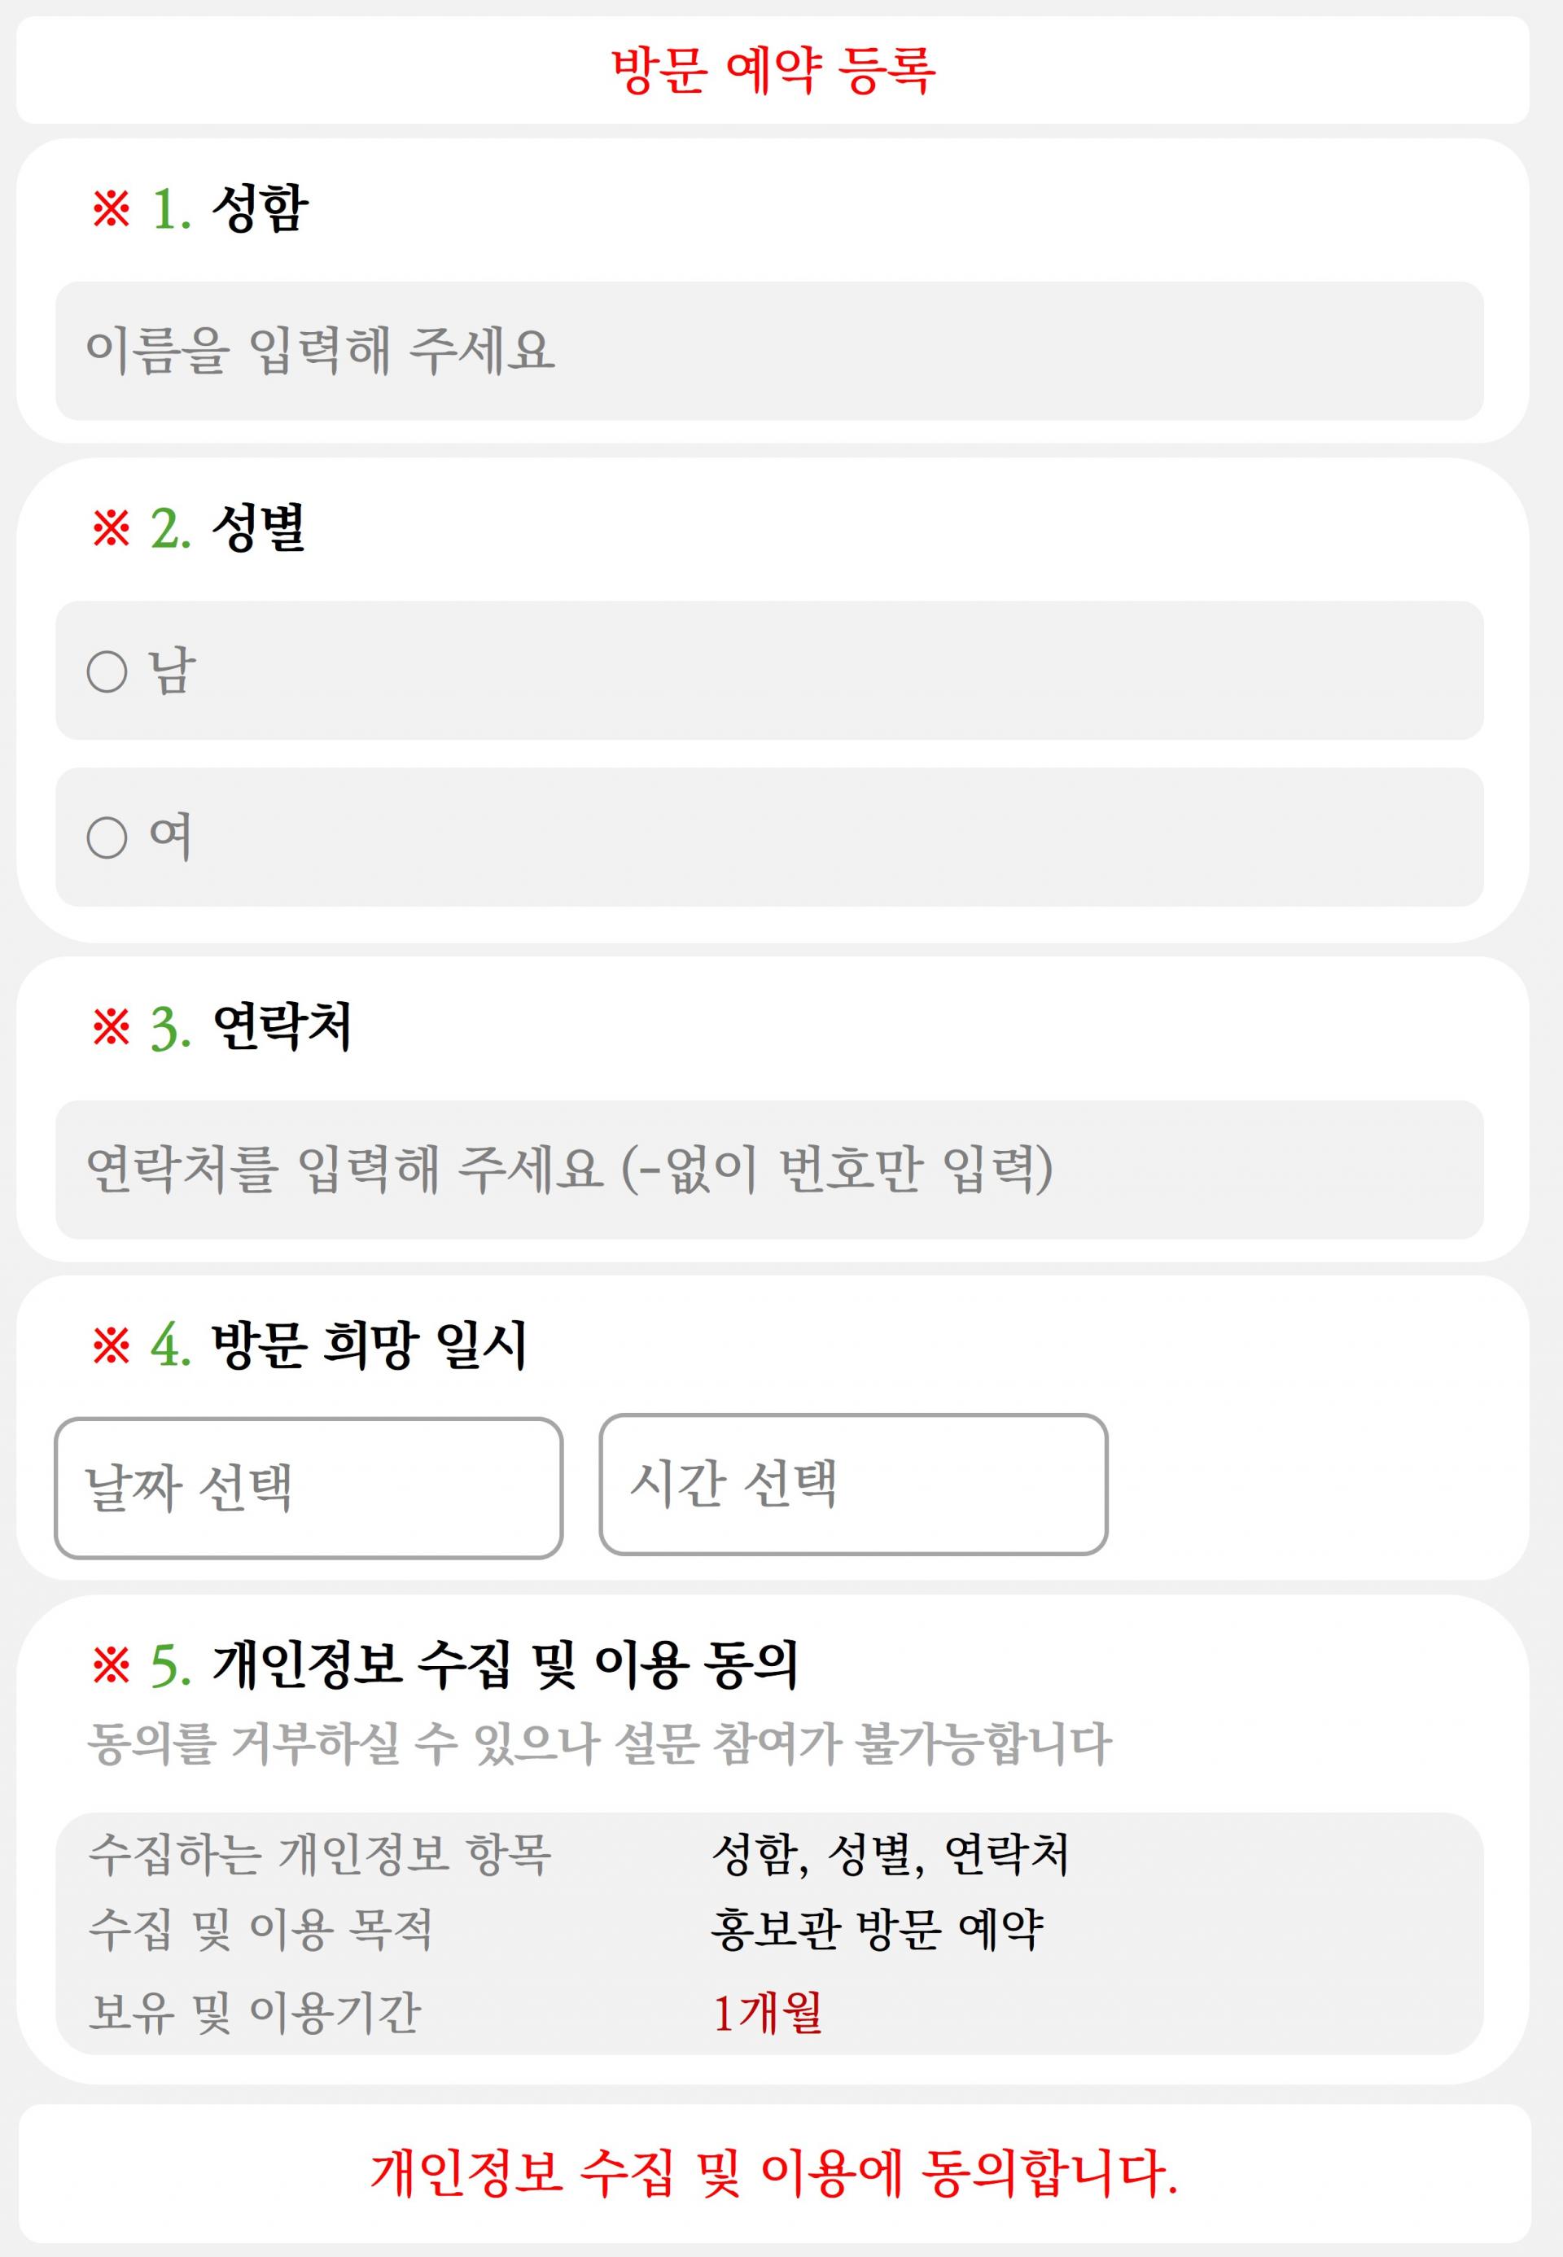Click the ※ mark beside 개인정보 수집 heading
Viewport: 1563px width, 2257px height.
click(111, 1664)
